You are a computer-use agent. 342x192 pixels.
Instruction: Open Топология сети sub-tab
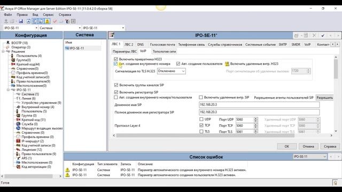click(164, 52)
